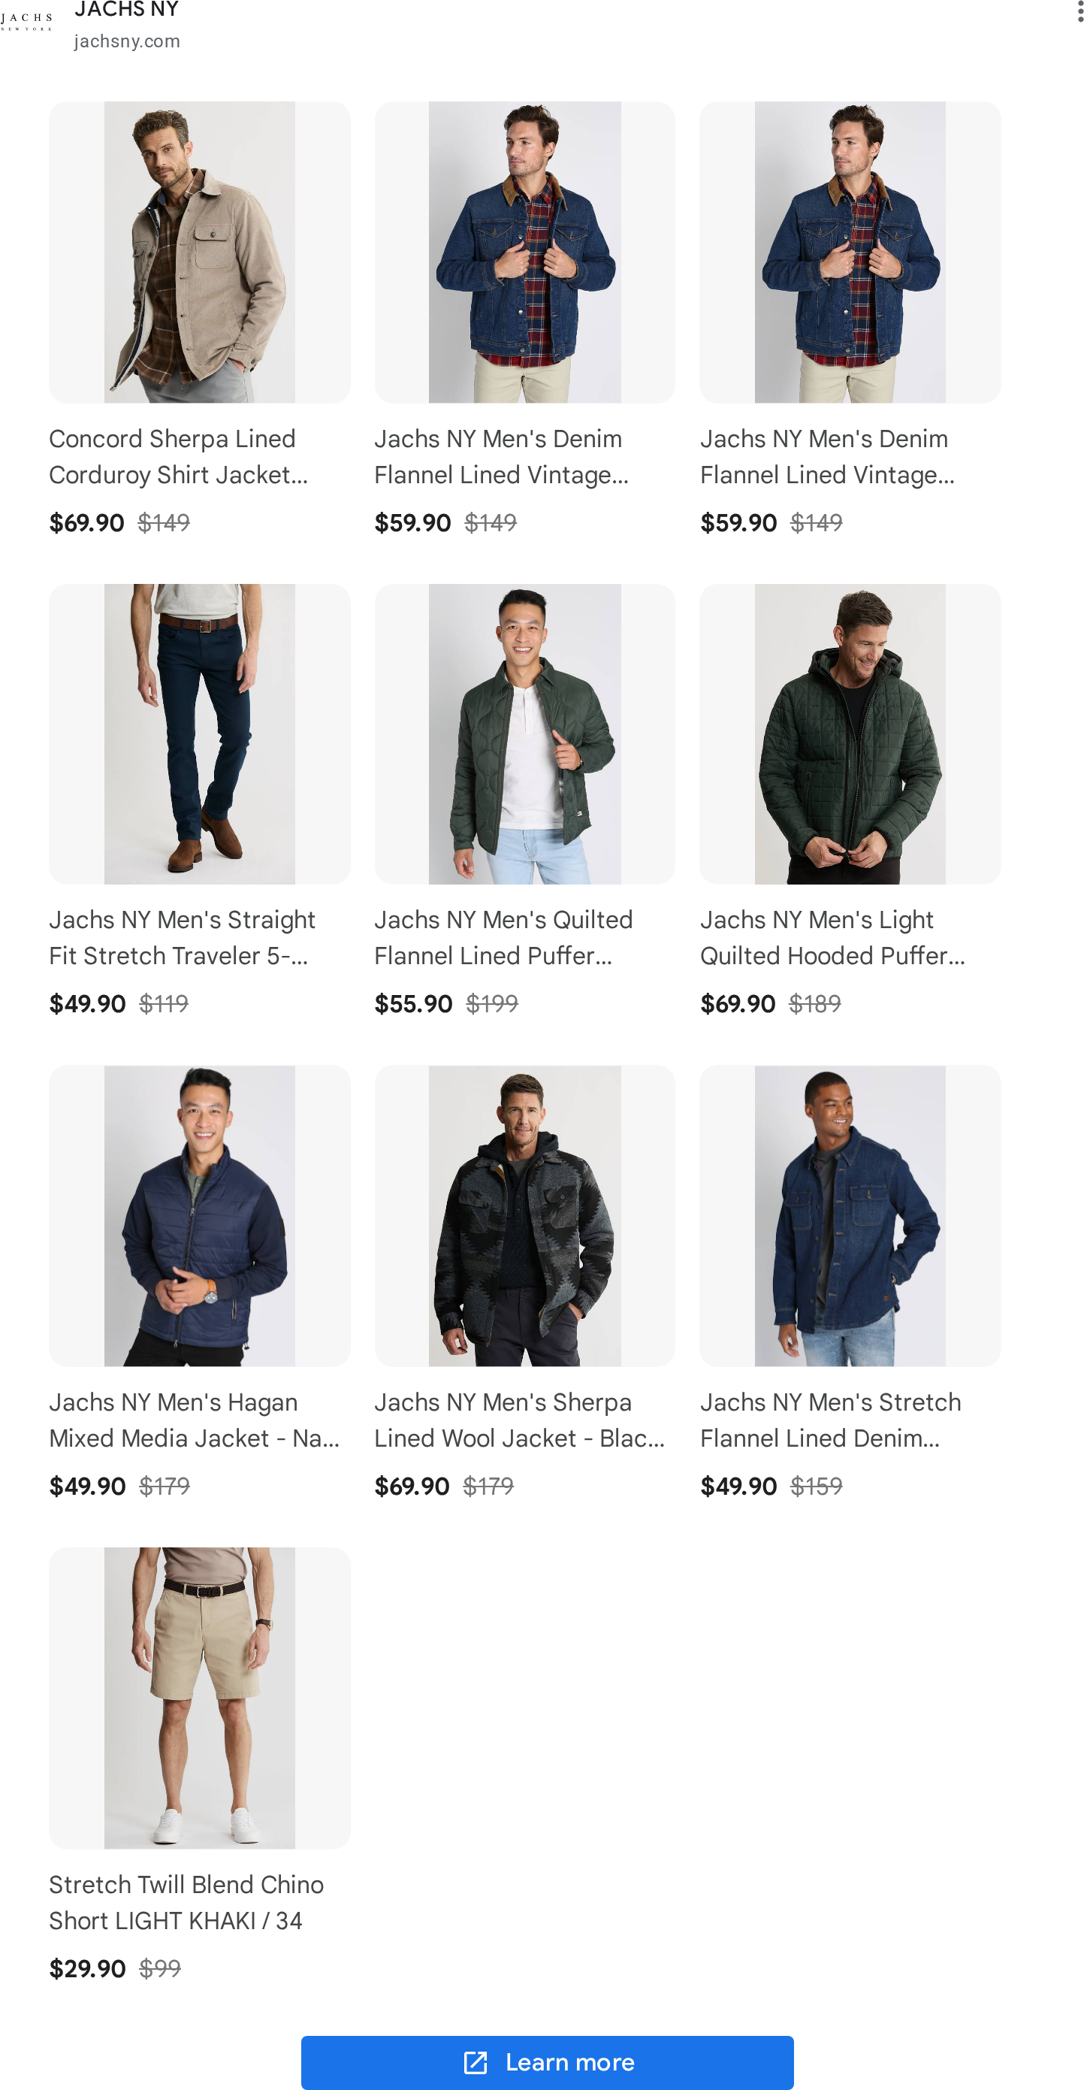
Task: Click the $29.90 chino short price
Action: [88, 1968]
